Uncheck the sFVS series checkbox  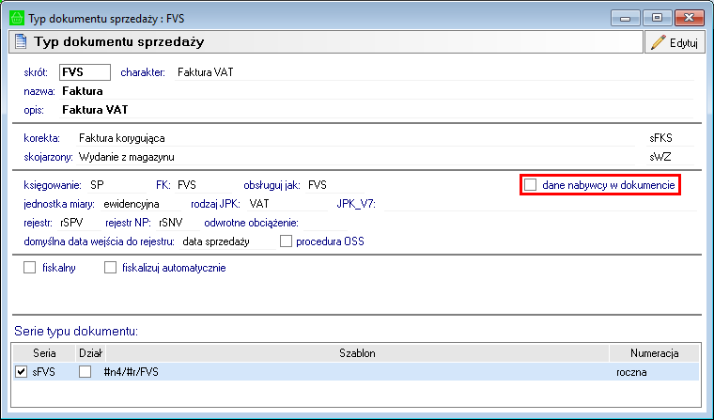[x=21, y=372]
